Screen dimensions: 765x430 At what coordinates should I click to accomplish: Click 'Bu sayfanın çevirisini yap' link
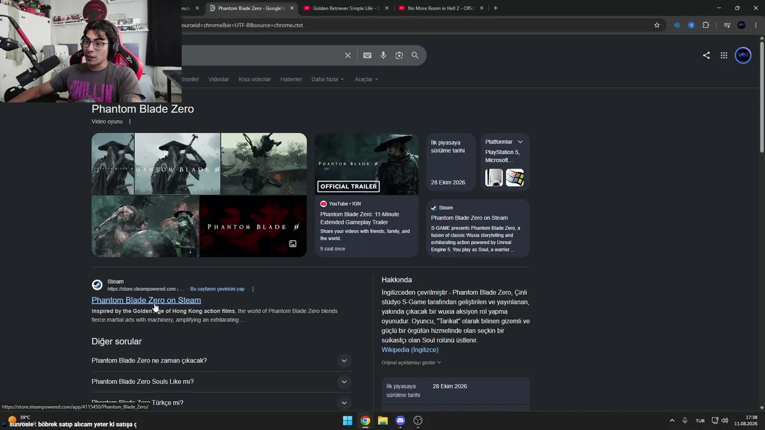[217, 289]
